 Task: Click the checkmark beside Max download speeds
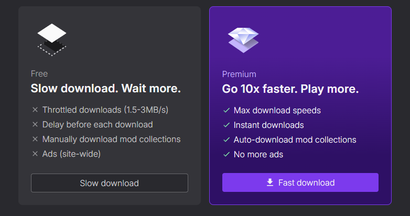tap(226, 111)
